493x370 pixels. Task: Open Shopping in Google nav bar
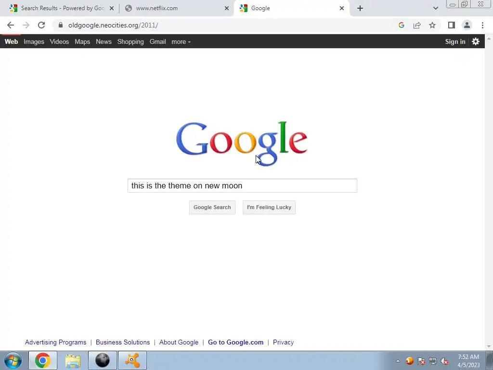click(x=130, y=41)
